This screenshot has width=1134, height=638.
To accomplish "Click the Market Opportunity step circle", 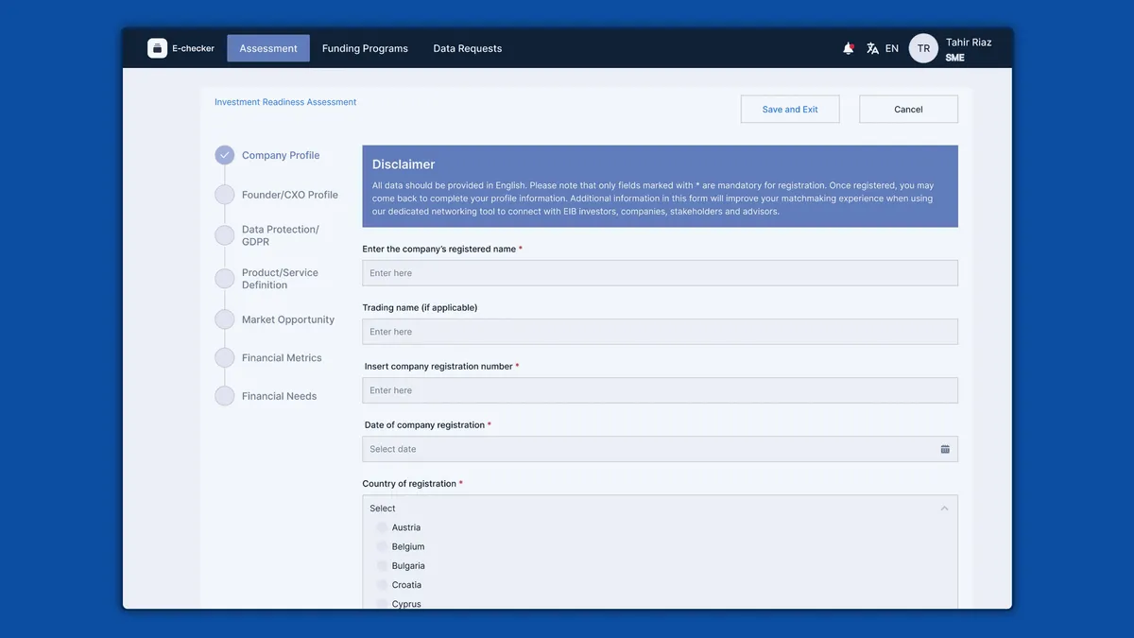I will pos(224,319).
